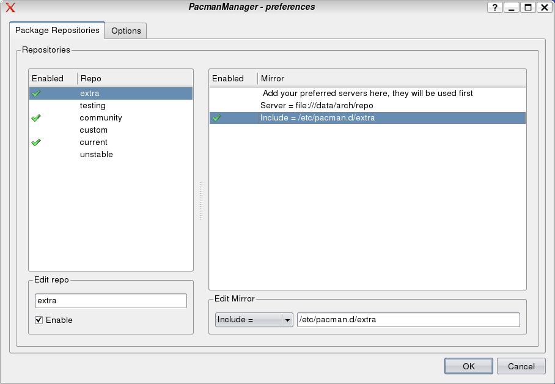Viewport: 555px width, 384px height.
Task: Select the custom repository row
Action: coord(111,130)
